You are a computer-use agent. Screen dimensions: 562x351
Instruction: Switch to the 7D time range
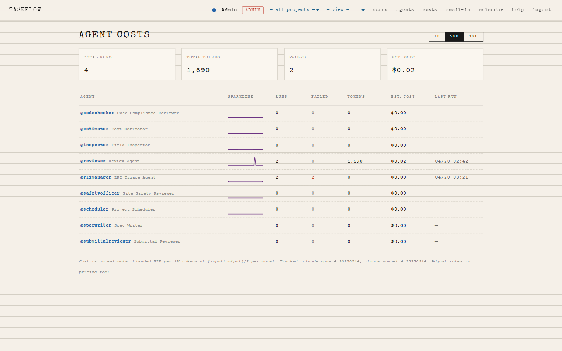click(x=436, y=36)
